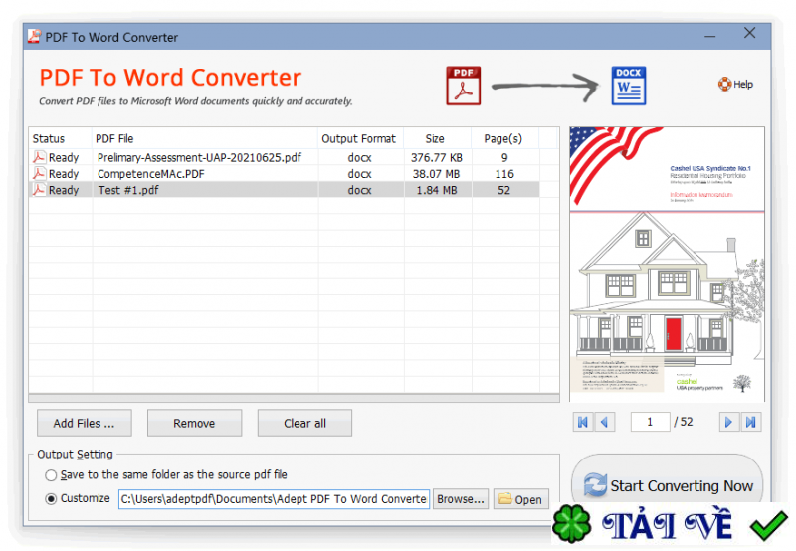Minimize the PDF To Word Converter window
796x551 pixels.
tap(710, 36)
